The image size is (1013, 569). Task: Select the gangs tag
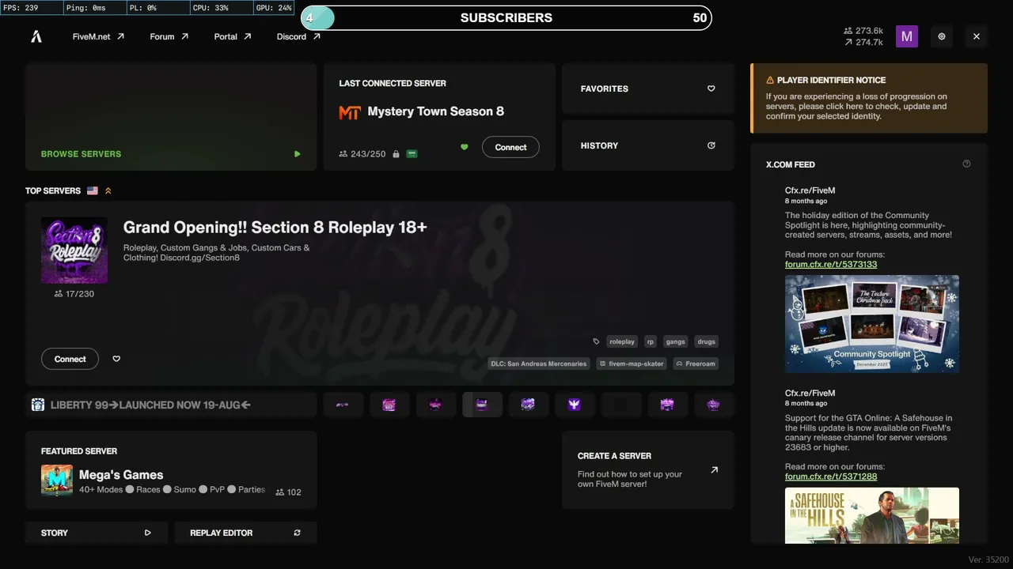[675, 341]
